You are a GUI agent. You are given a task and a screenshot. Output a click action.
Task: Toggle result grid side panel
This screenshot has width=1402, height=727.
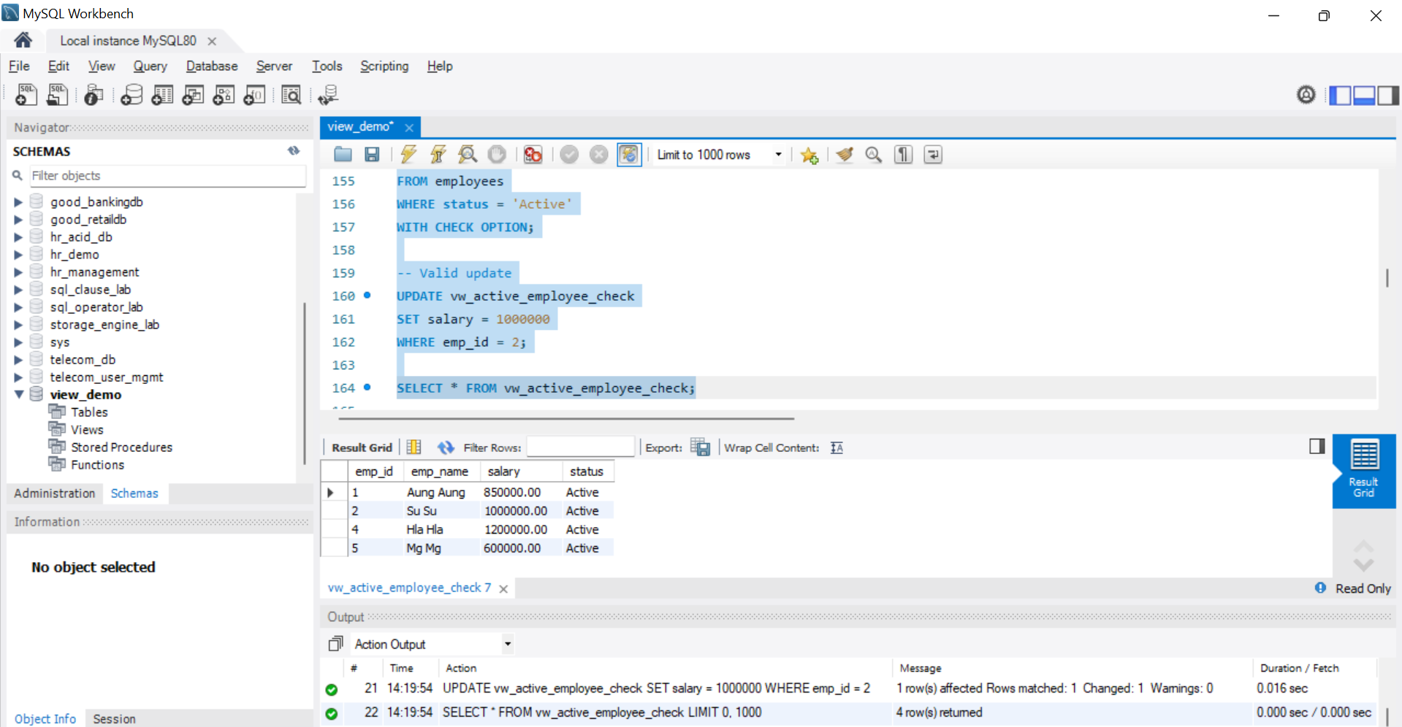pyautogui.click(x=1317, y=447)
